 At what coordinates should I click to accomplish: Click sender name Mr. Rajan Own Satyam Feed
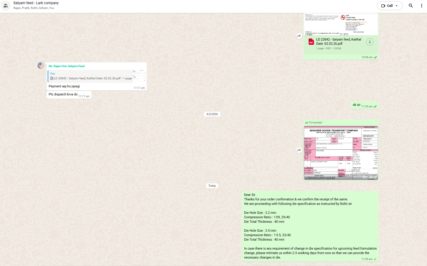coord(67,66)
